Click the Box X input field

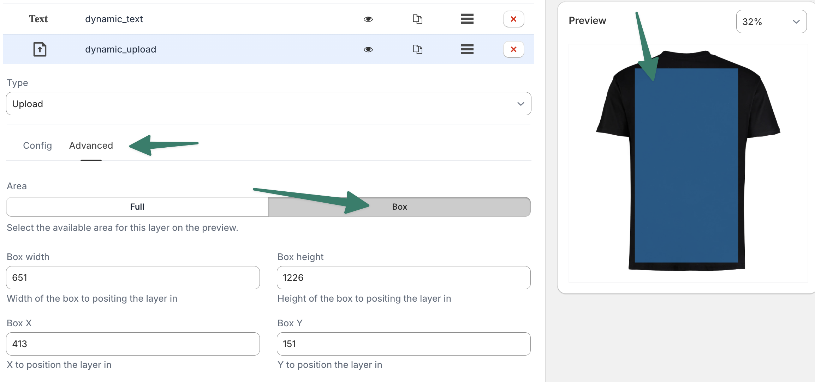[x=133, y=344]
